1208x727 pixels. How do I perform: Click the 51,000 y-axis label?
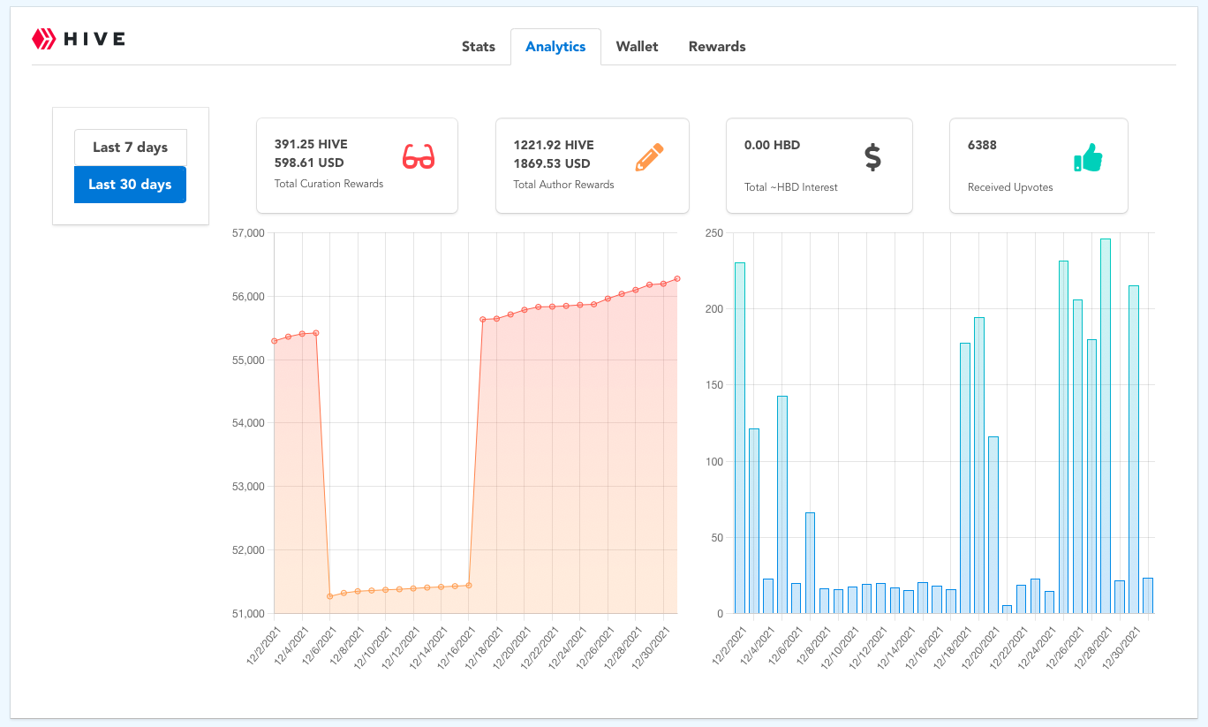coord(247,613)
